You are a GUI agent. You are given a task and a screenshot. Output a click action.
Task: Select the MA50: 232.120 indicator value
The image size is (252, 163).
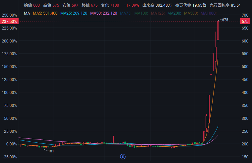pos(104,13)
